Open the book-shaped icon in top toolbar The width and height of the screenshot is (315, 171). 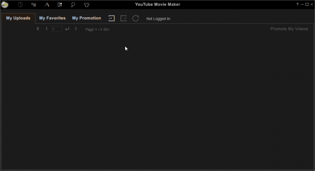click(x=20, y=5)
